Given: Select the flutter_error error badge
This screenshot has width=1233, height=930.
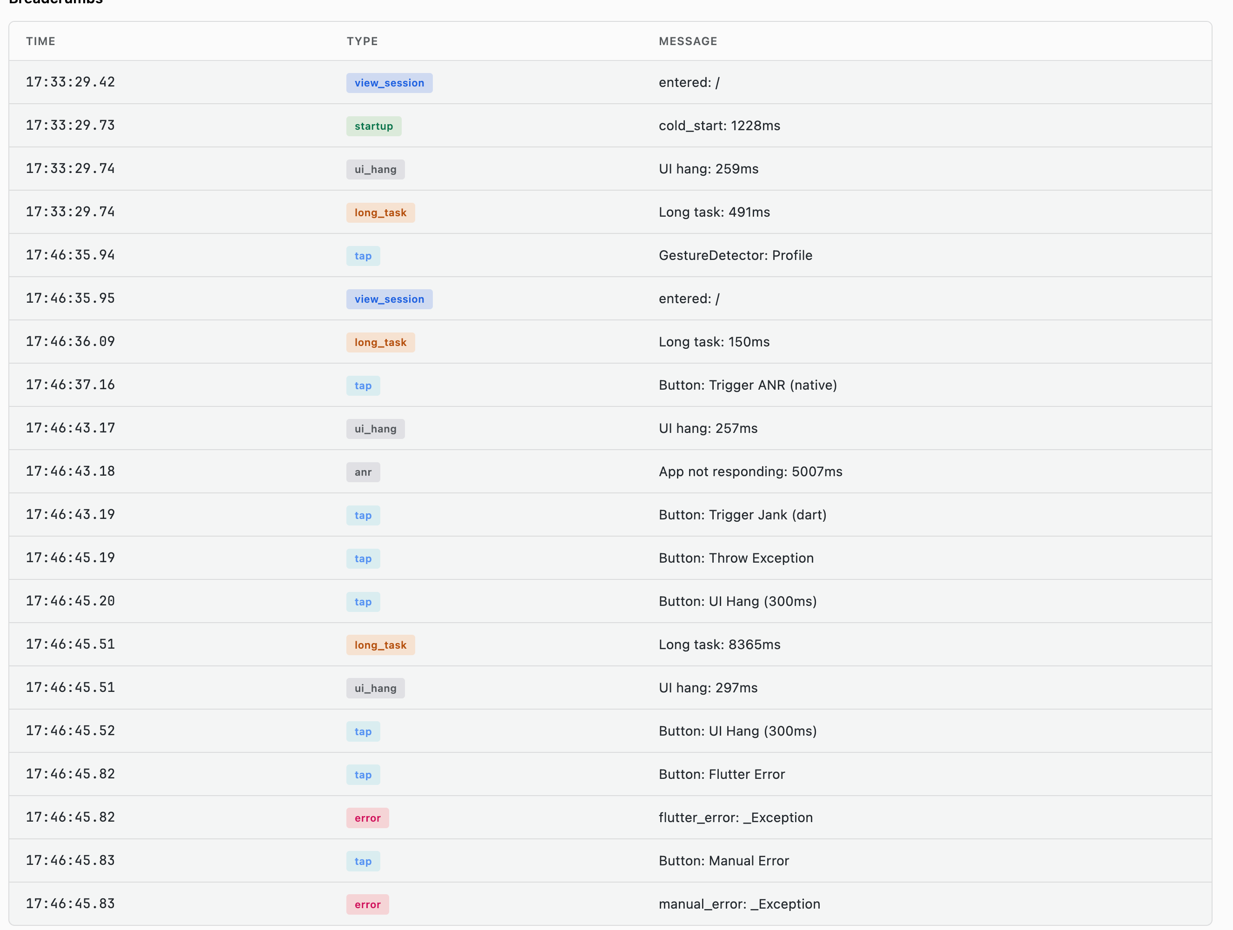Looking at the screenshot, I should (367, 817).
